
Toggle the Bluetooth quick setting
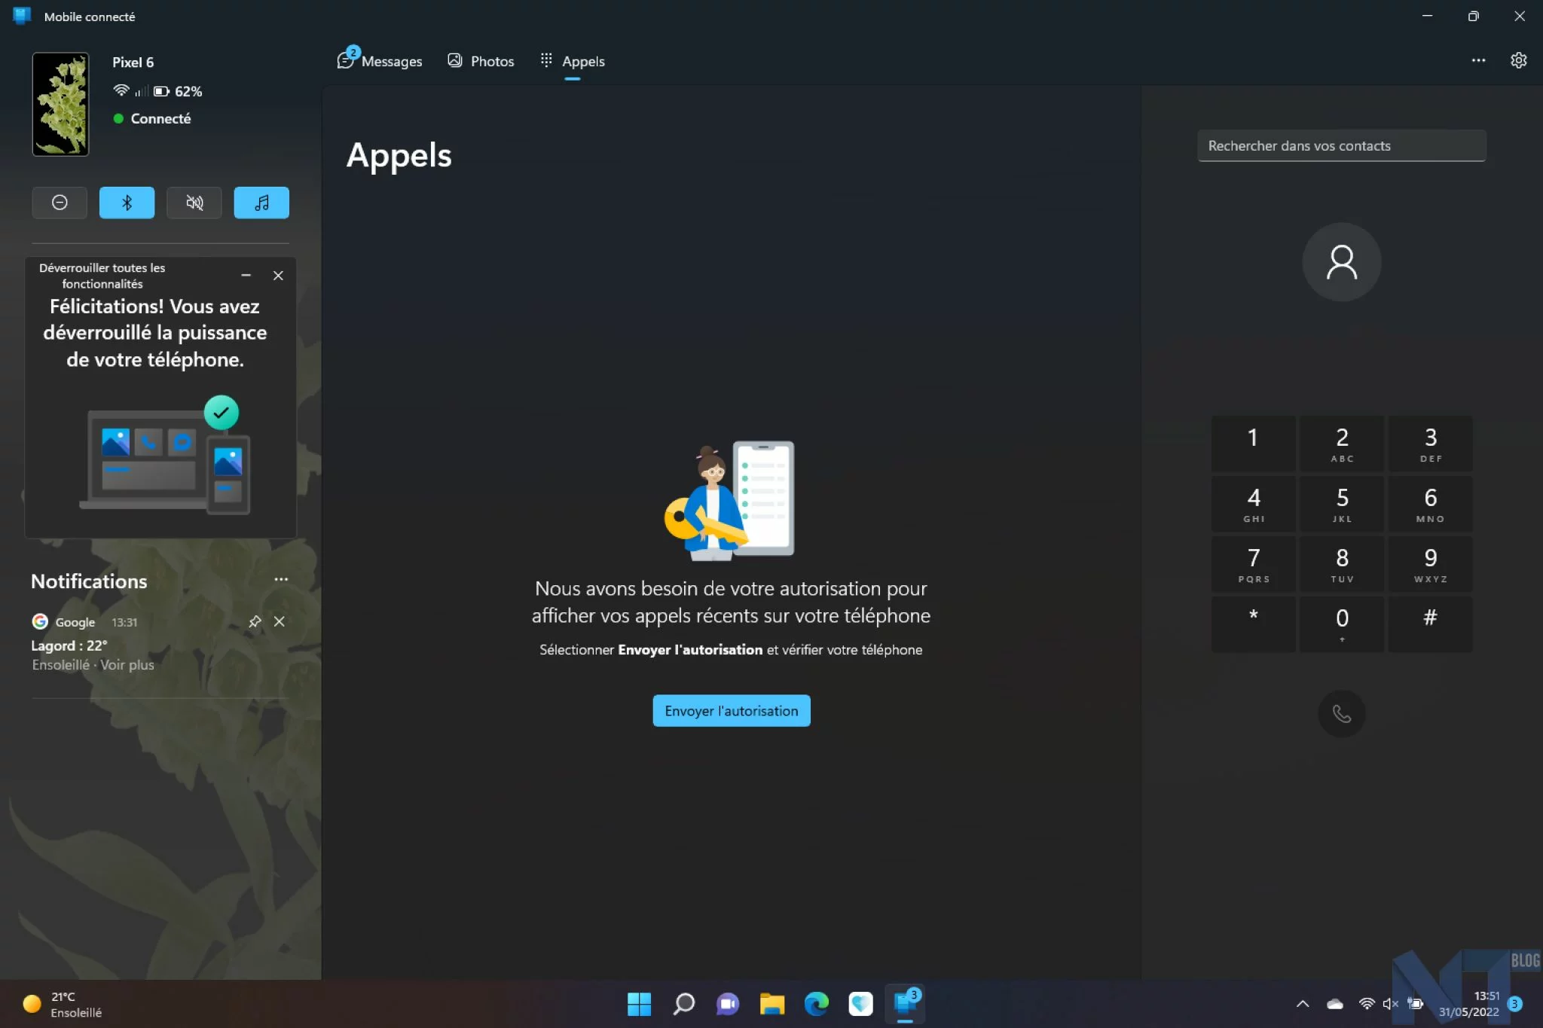point(127,203)
